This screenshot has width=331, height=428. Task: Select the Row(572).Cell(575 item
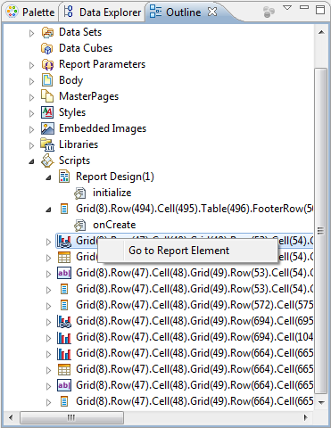coord(194,305)
